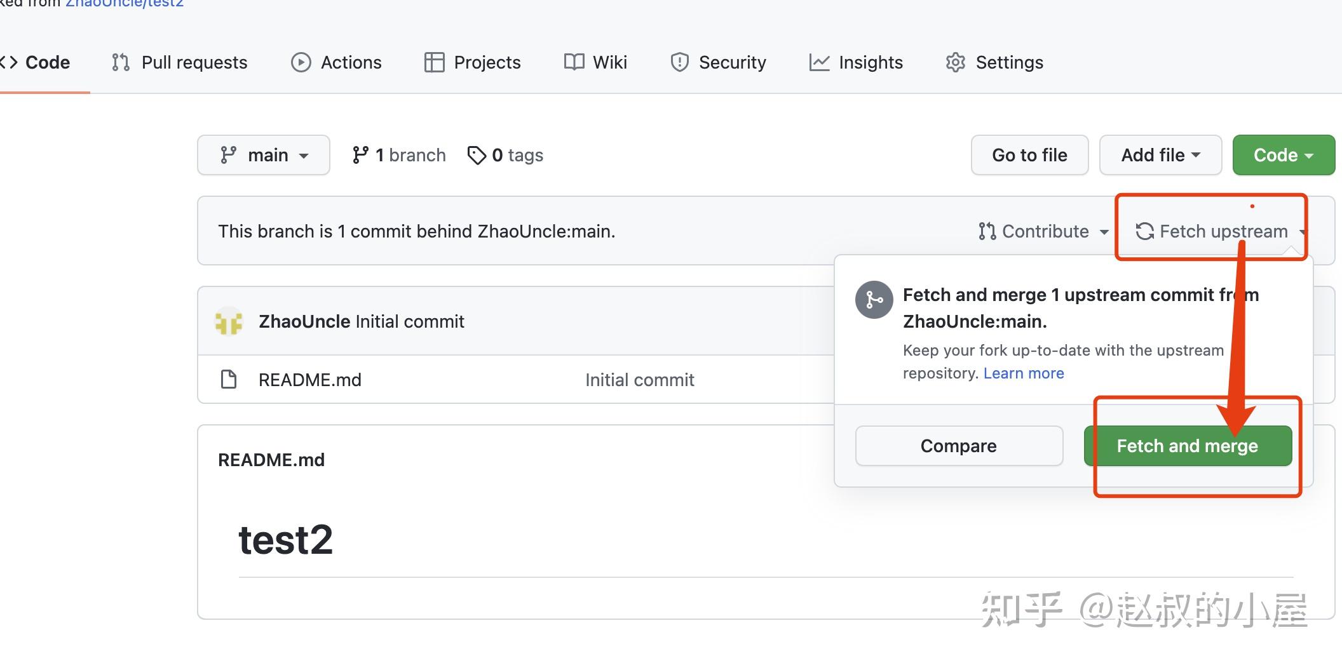Open the Insights tab
Screen dimensions: 1342x663
tap(856, 62)
